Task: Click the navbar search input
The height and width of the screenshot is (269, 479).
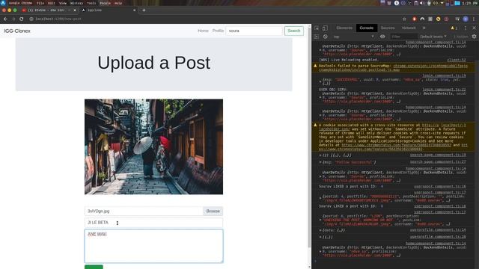Action: pyautogui.click(x=254, y=31)
